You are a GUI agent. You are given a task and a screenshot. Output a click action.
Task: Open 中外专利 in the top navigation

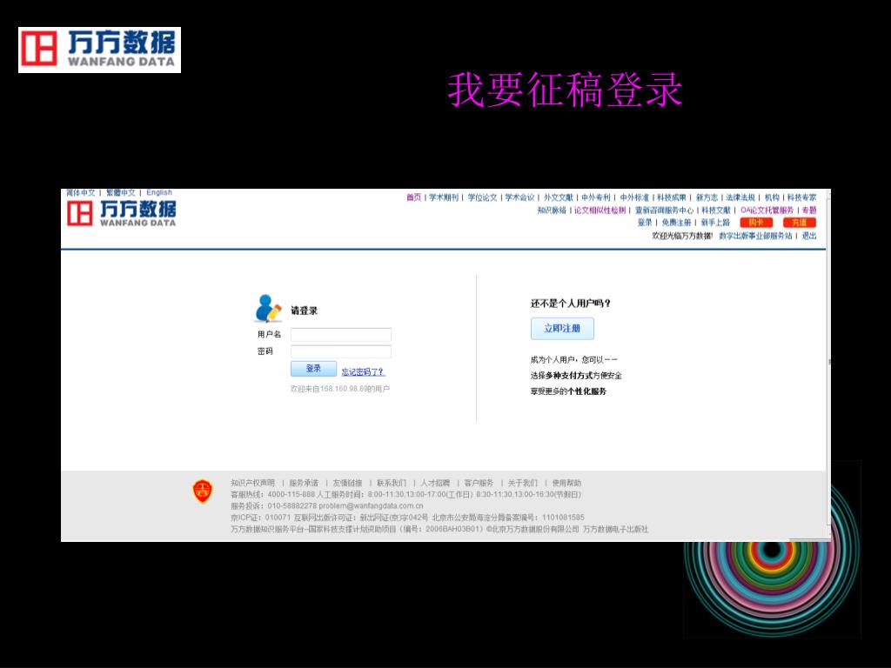click(595, 197)
